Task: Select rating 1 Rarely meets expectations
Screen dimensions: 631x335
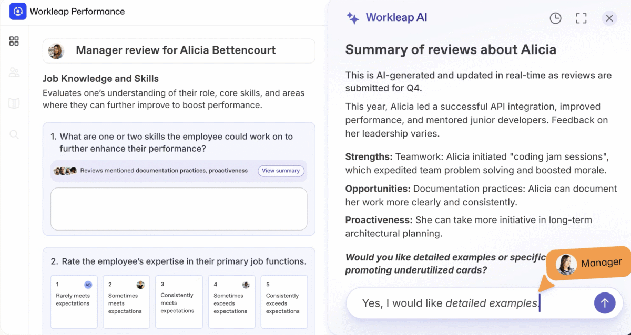Action: [74, 301]
